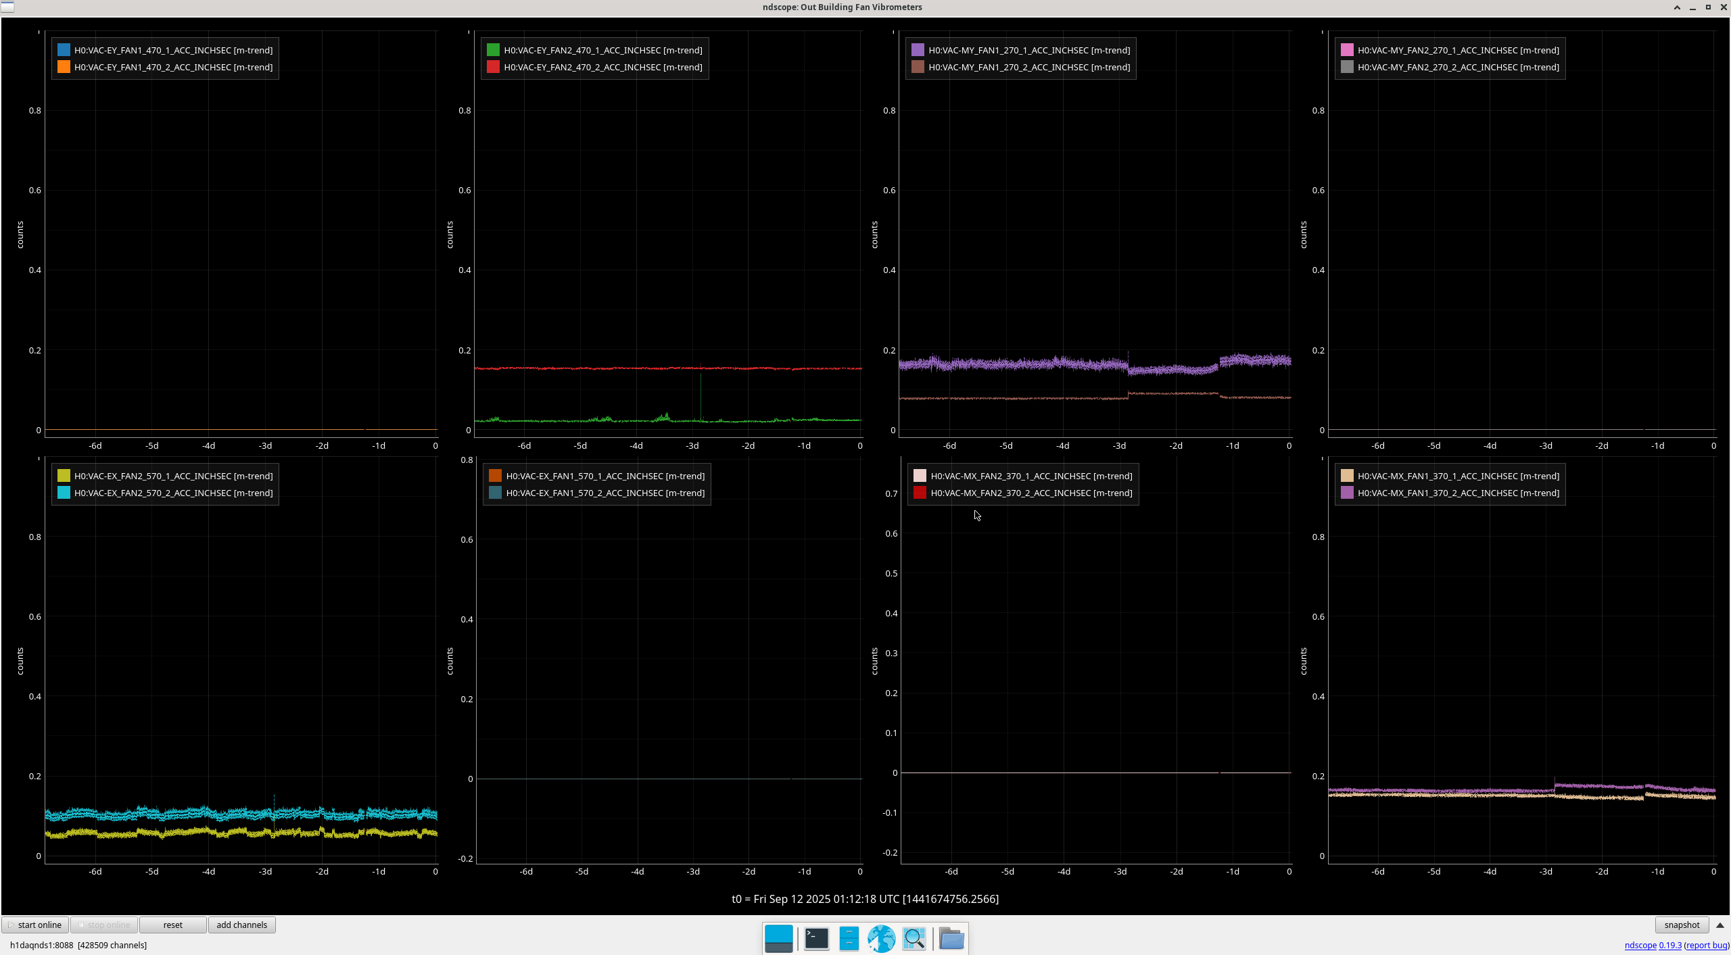1731x955 pixels.
Task: Toggle the EY_FAN2_470_1 green legend entry
Action: click(x=602, y=50)
